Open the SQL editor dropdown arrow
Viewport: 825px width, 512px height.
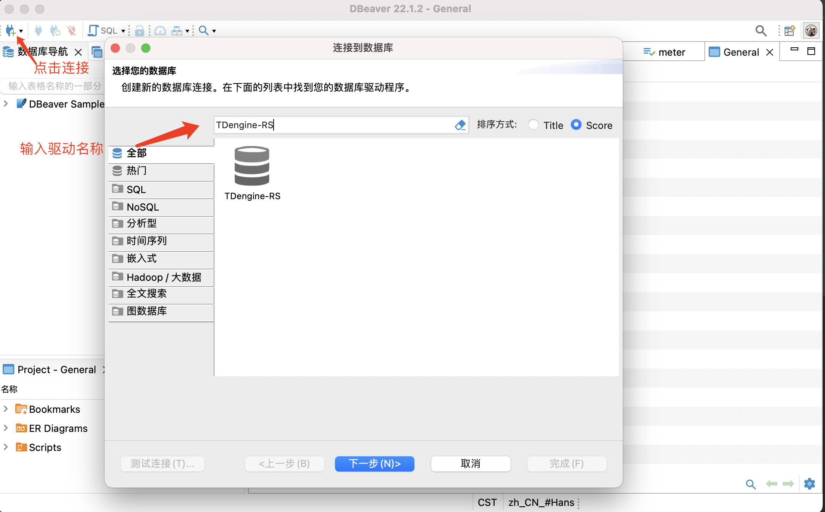[x=123, y=31]
